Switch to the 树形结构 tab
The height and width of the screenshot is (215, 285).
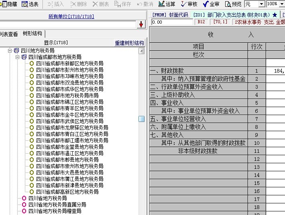tap(33, 33)
